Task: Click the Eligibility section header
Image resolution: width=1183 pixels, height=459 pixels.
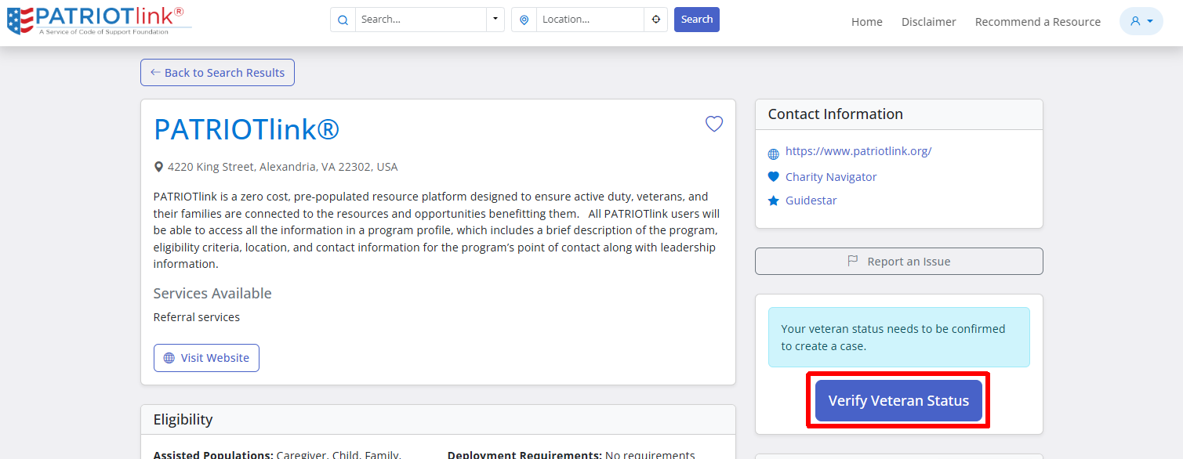Action: click(x=438, y=420)
